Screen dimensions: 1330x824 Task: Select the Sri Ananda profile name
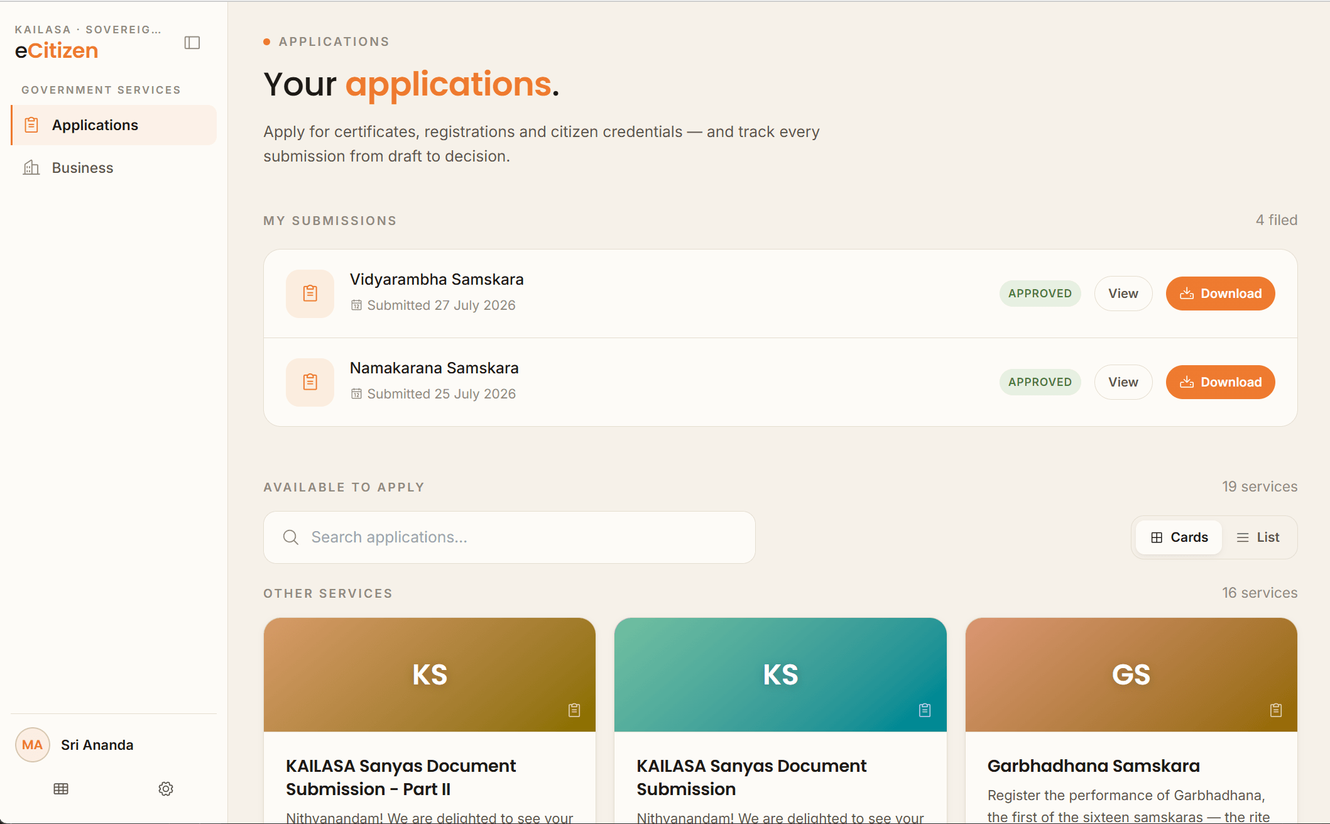[97, 745]
